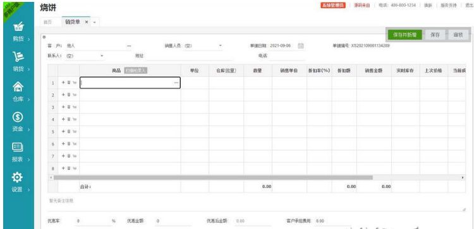The width and height of the screenshot is (474, 229).
Task: Click the 审核 button
Action: (x=458, y=35)
